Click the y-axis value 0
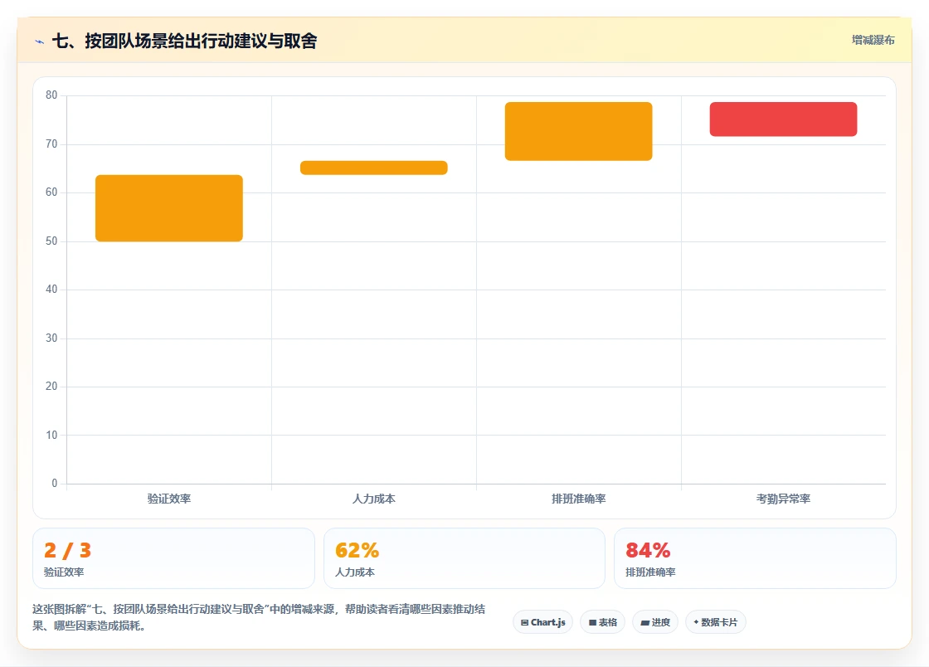 55,483
